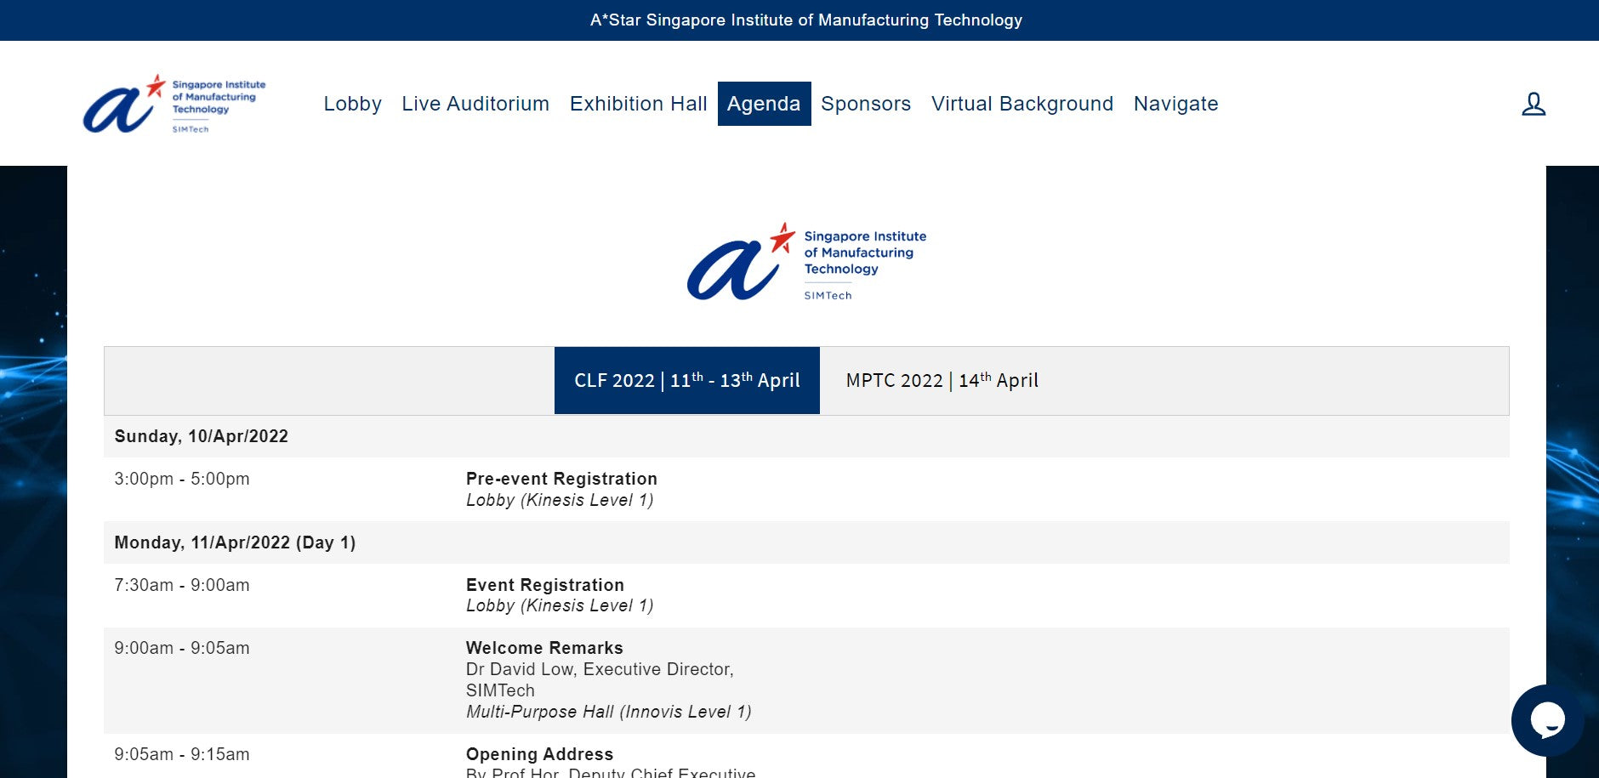Click Navigate in the top menu
The width and height of the screenshot is (1599, 778).
click(1175, 104)
